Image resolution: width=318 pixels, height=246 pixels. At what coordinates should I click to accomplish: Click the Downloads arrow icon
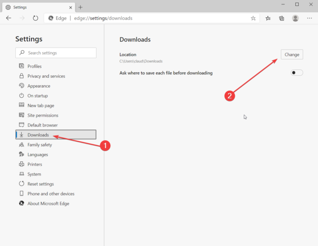tap(22, 134)
